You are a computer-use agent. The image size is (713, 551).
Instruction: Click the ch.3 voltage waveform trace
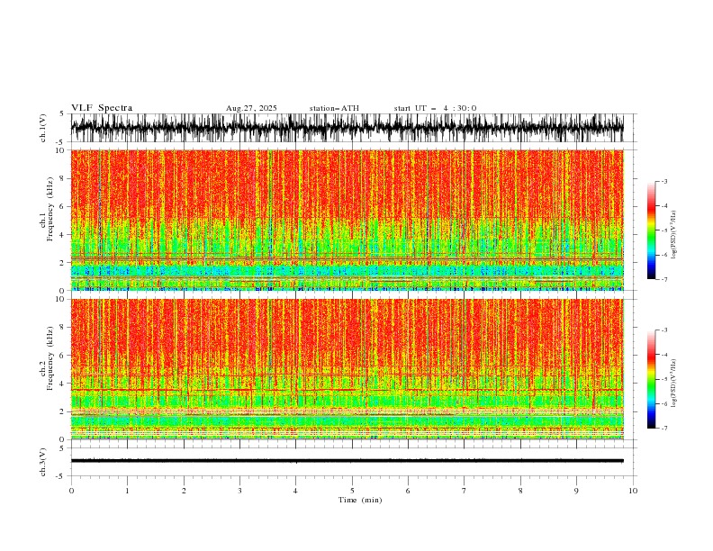click(347, 461)
